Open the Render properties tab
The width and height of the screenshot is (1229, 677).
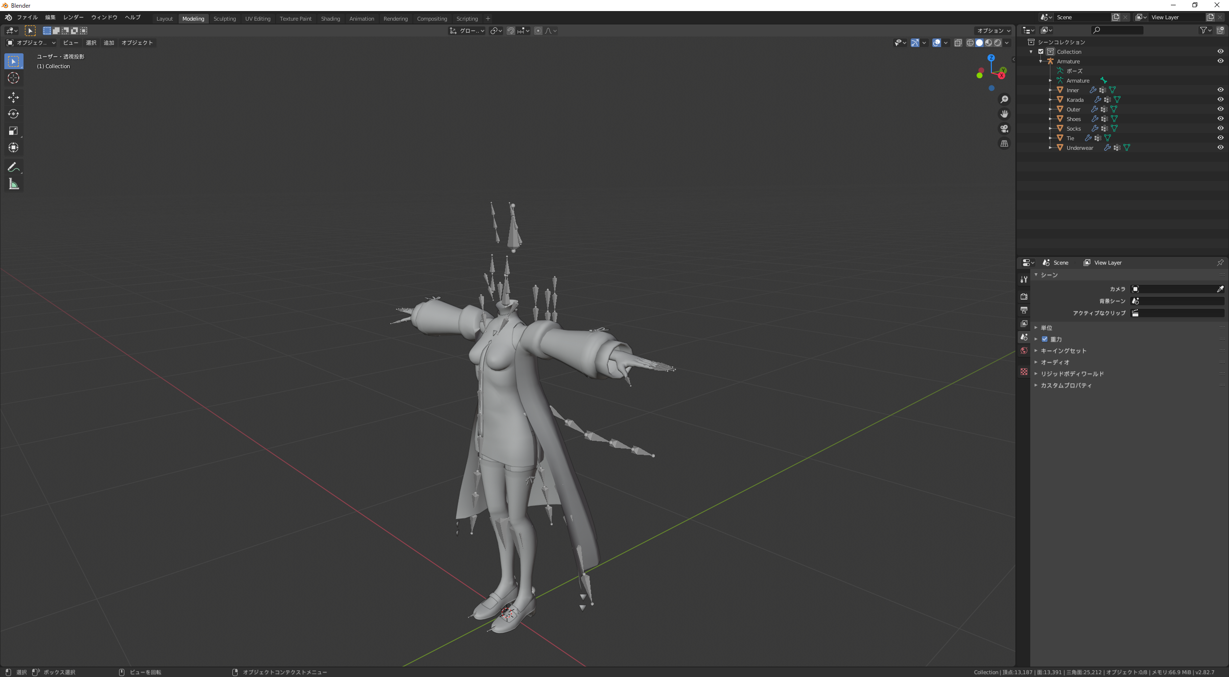click(1024, 297)
